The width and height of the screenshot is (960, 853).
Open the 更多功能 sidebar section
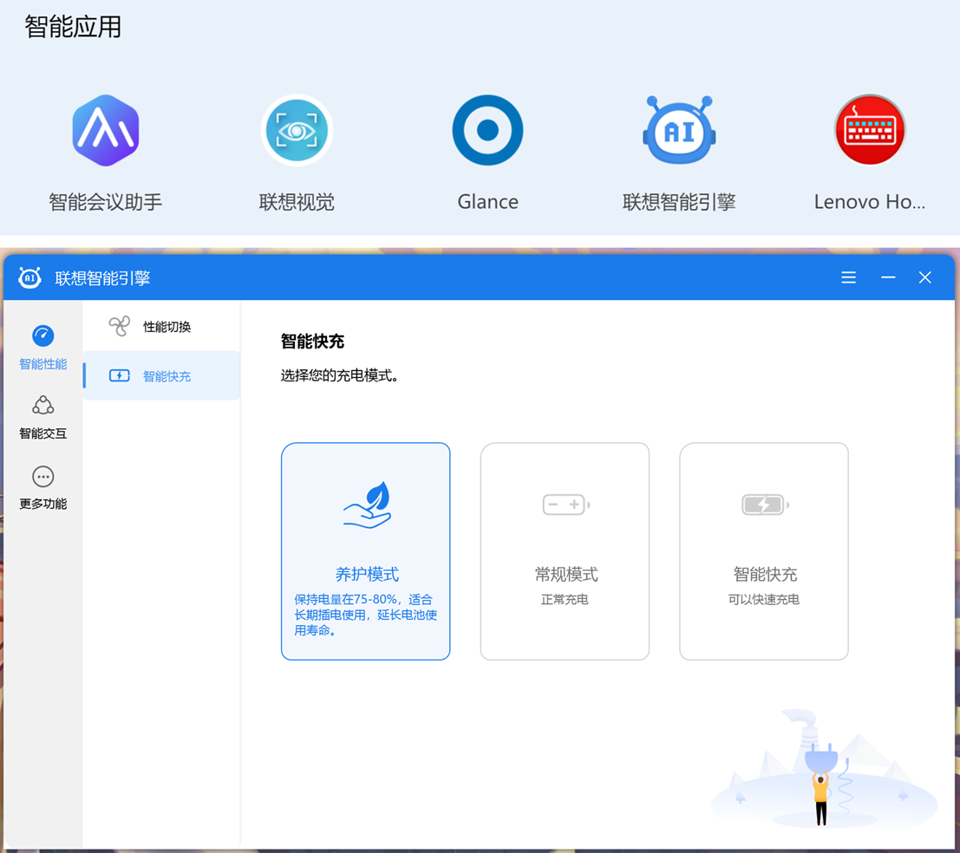pos(42,487)
